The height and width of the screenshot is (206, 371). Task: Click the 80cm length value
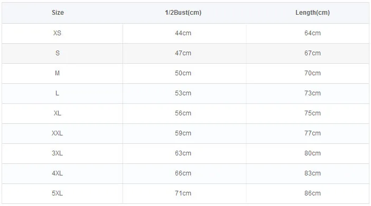tap(312, 153)
